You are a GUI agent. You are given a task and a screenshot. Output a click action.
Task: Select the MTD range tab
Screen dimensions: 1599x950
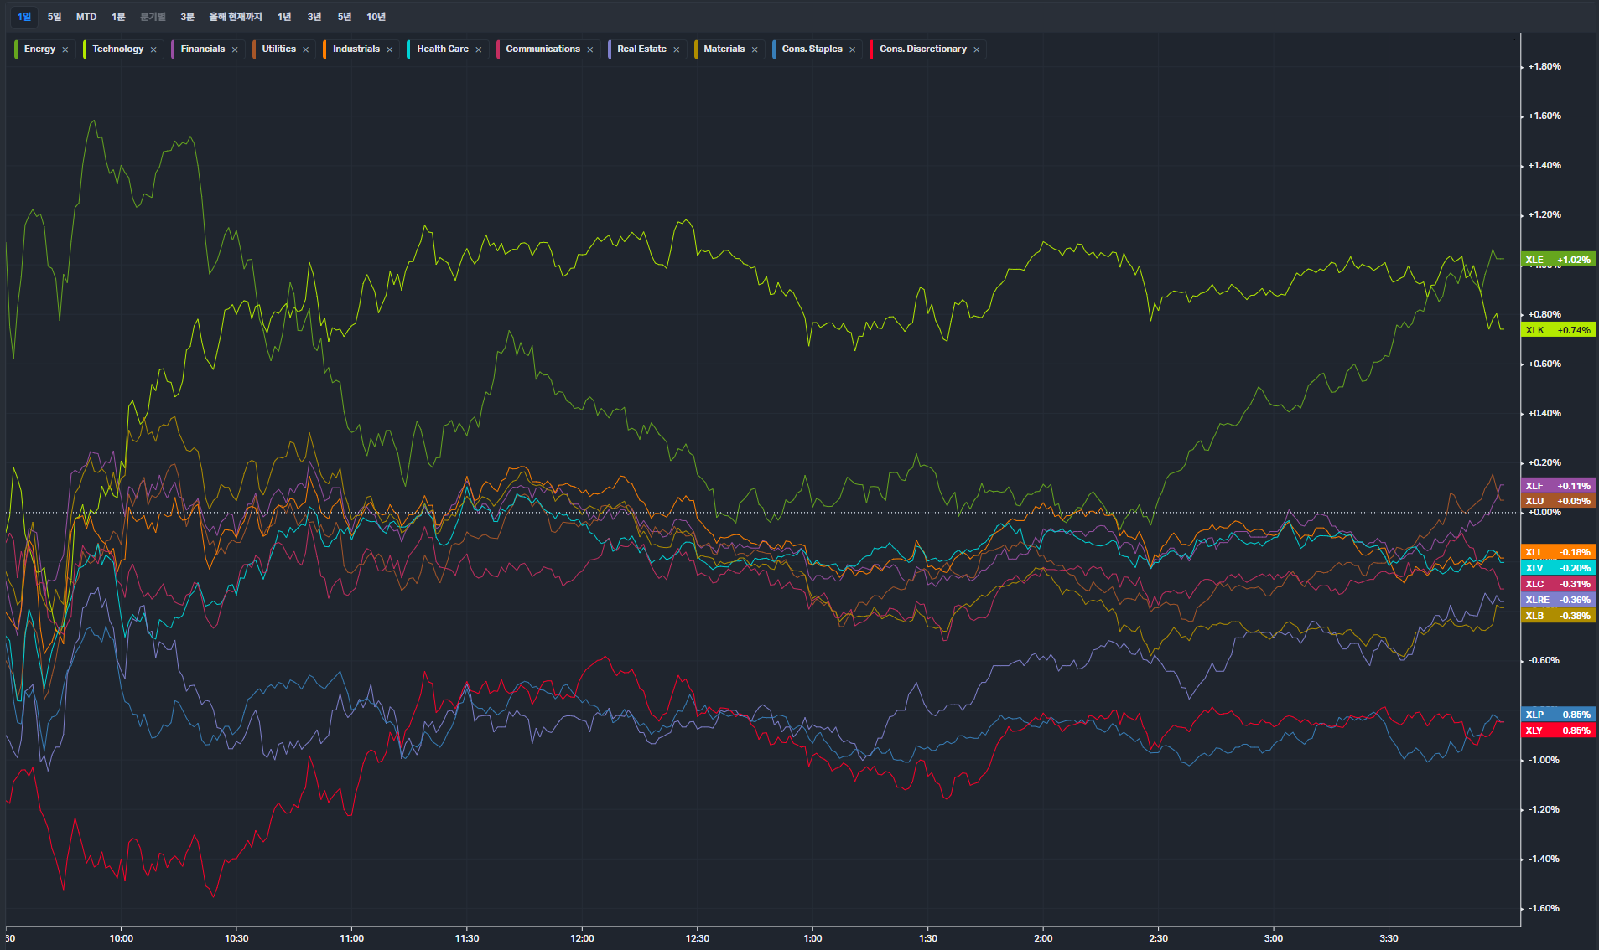point(86,17)
